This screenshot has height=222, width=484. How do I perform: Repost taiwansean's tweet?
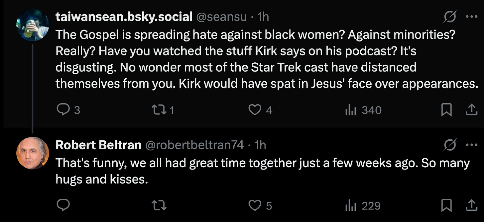pyautogui.click(x=160, y=110)
